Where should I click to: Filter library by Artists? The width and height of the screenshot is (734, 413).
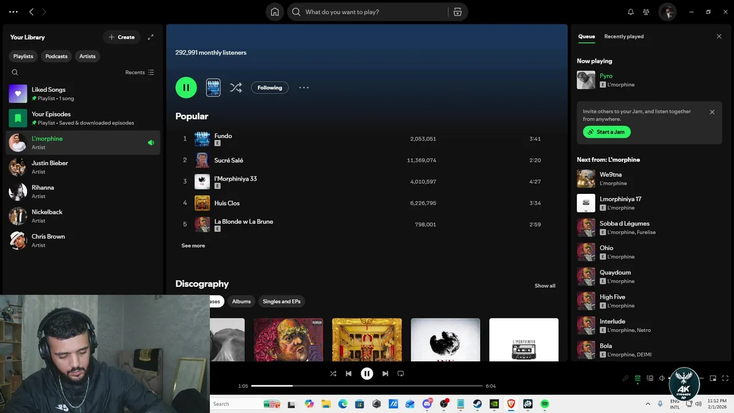coord(88,56)
